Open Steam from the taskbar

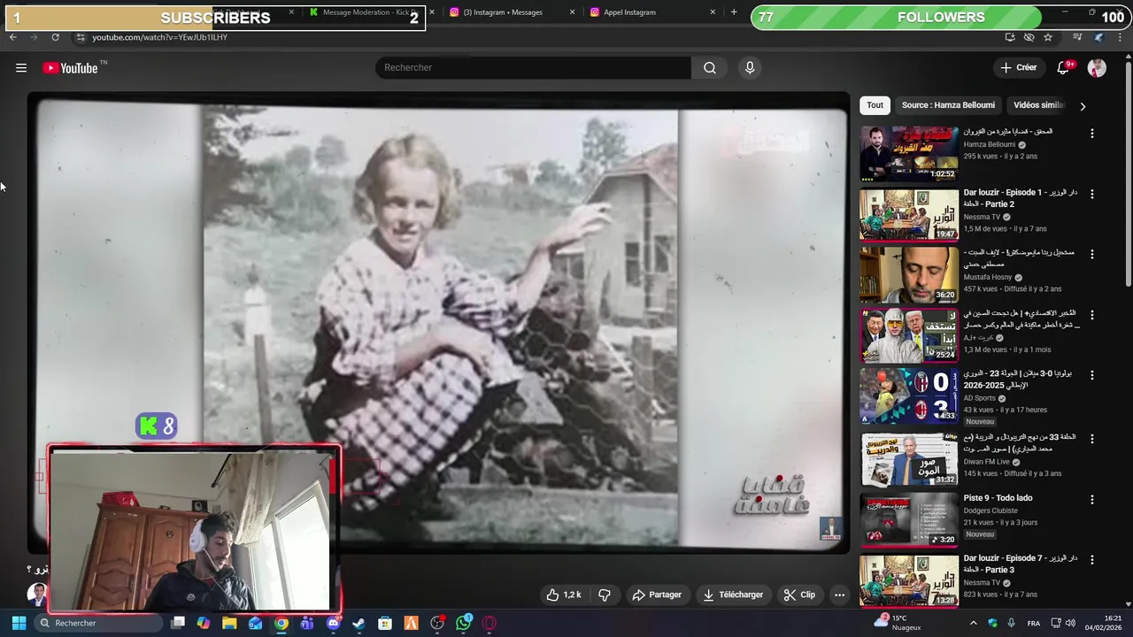point(358,623)
